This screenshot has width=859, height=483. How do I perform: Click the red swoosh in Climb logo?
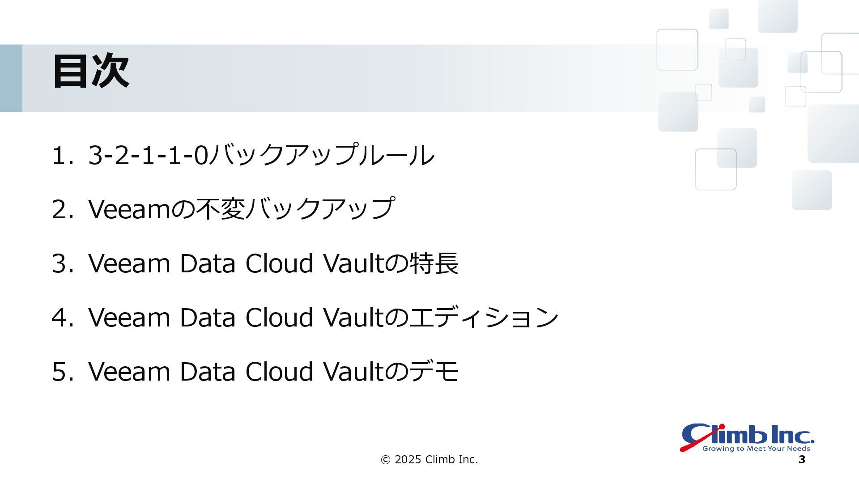tap(702, 438)
